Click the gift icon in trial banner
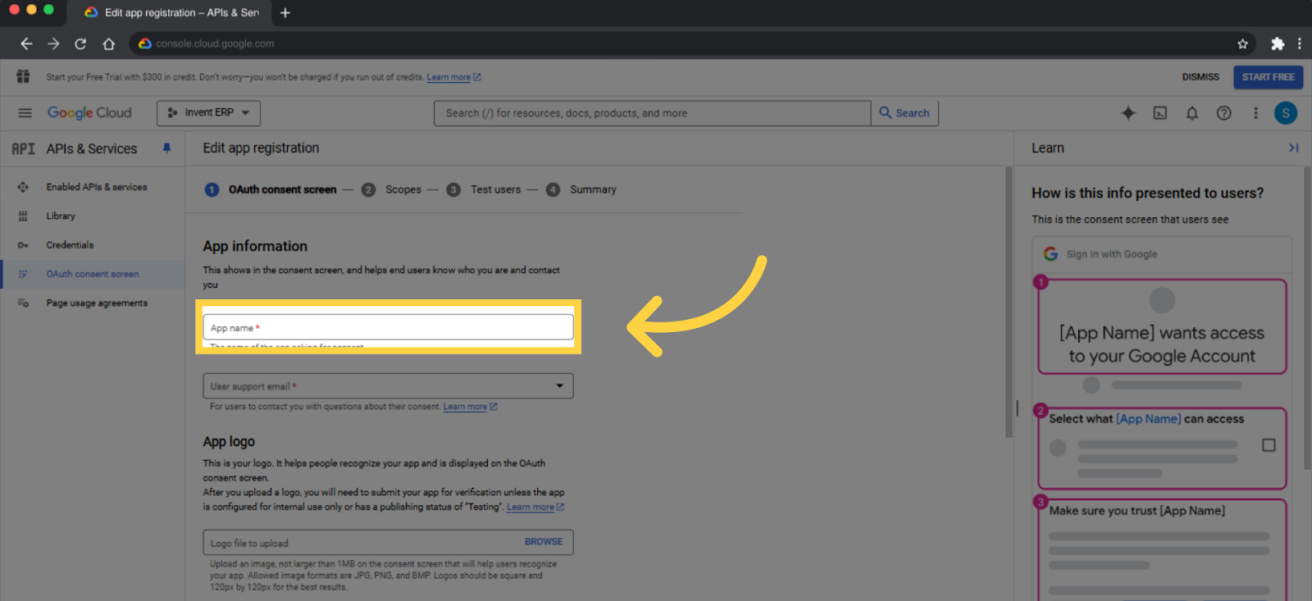This screenshot has width=1312, height=601. [x=23, y=76]
